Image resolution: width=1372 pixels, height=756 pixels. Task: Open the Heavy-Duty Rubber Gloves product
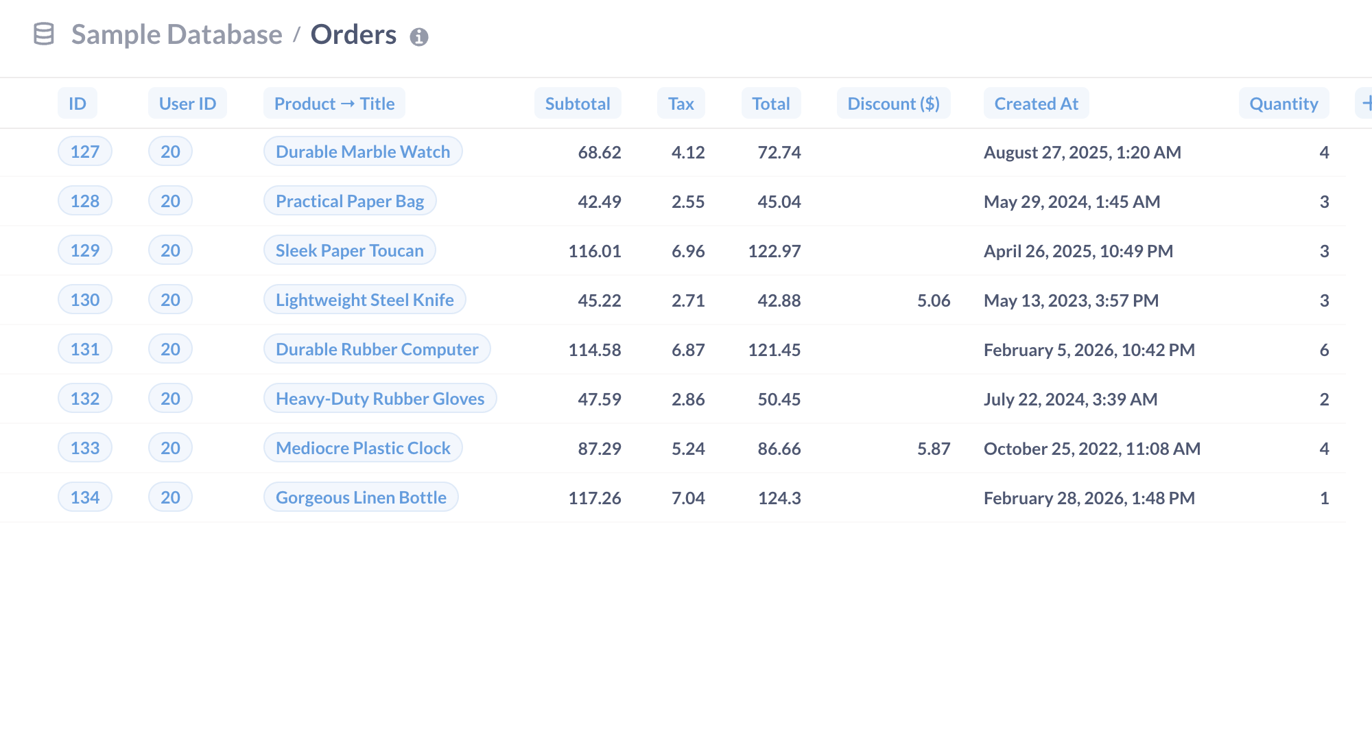380,399
